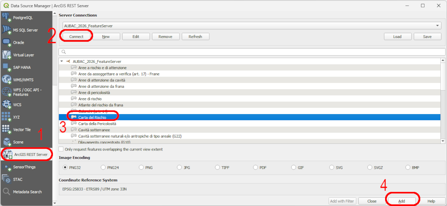
Task: Open the ArcGIS REST Server icon
Action: pos(8,154)
